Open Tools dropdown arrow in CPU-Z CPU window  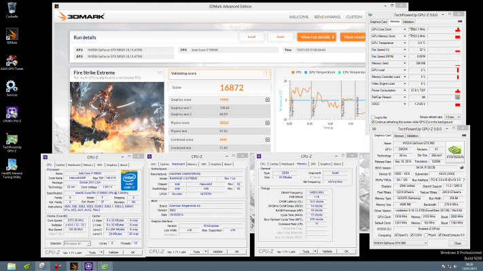101,253
